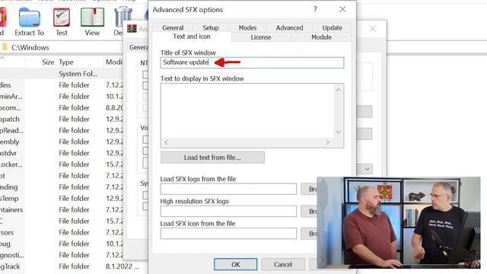Screen dimensions: 487x274
Task: Click the General tab of background archive dialog
Action: click(138, 47)
